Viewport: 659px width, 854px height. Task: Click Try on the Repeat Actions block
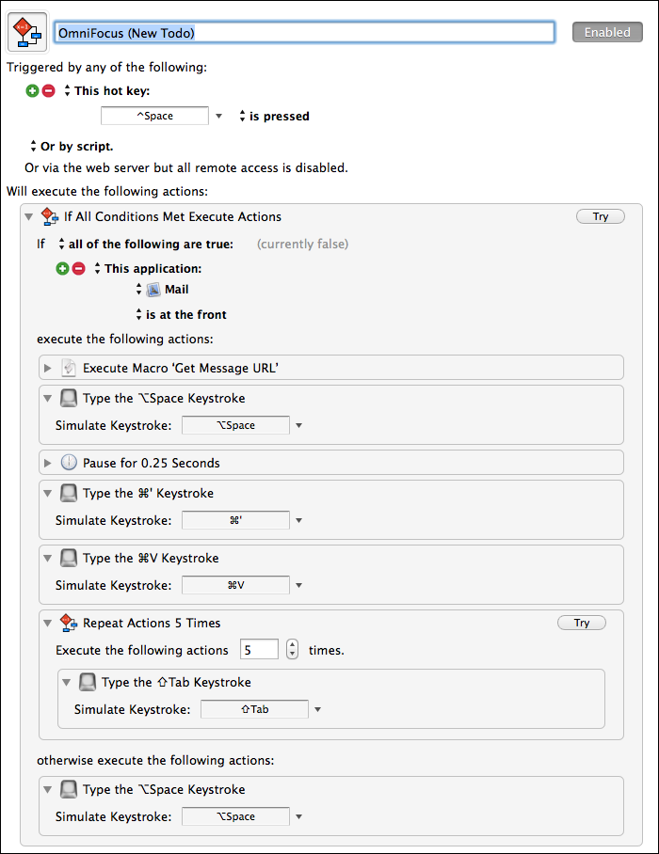click(582, 623)
